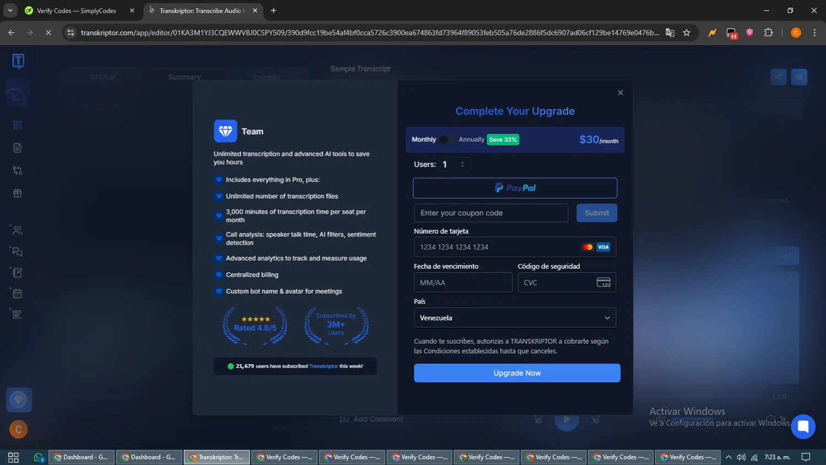This screenshot has width=826, height=465.
Task: Toggle Monthly/Annually billing switch
Action: [x=447, y=139]
